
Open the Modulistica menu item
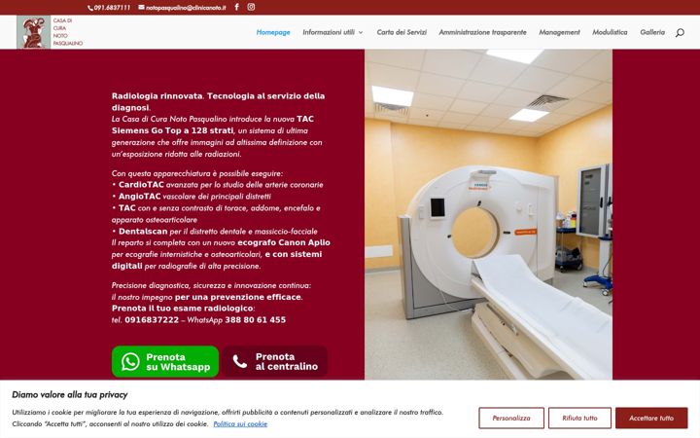click(610, 32)
